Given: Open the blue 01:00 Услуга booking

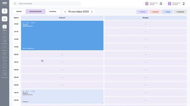Looking at the screenshot, I should tap(62, 35).
